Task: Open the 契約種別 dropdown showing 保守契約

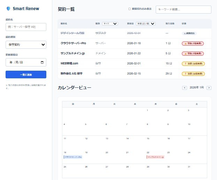Action: (x=26, y=45)
